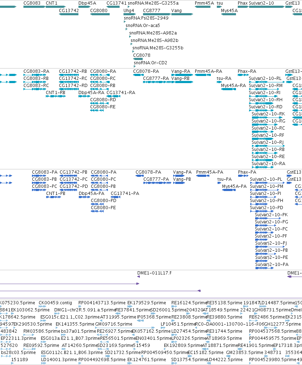Click snoRNA:Me28S-G3255a label
Viewport: 302px width, 365px height.
coord(153,3)
